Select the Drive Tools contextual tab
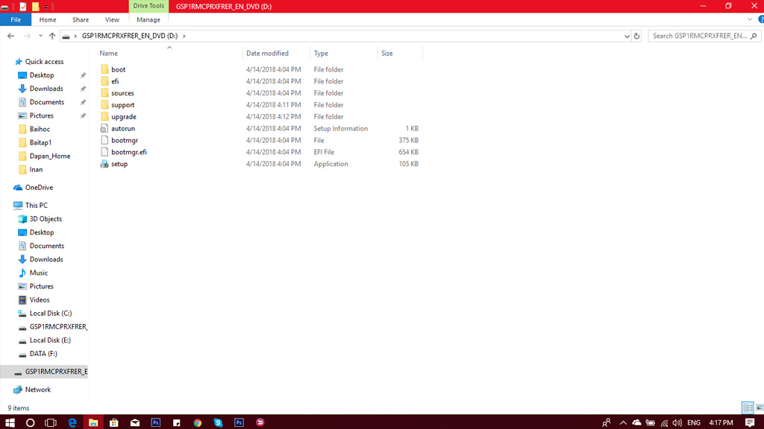 pyautogui.click(x=148, y=6)
